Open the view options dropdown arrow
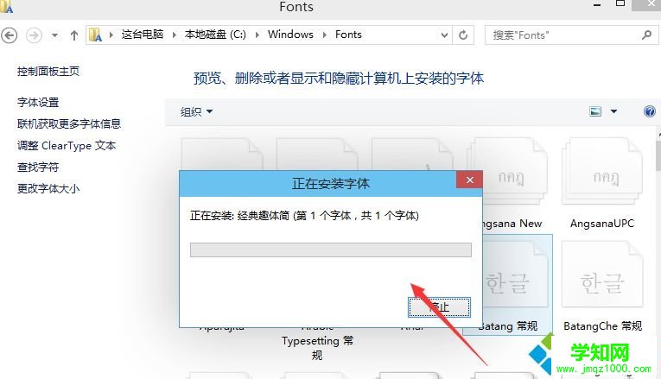The height and width of the screenshot is (379, 661). (x=613, y=111)
